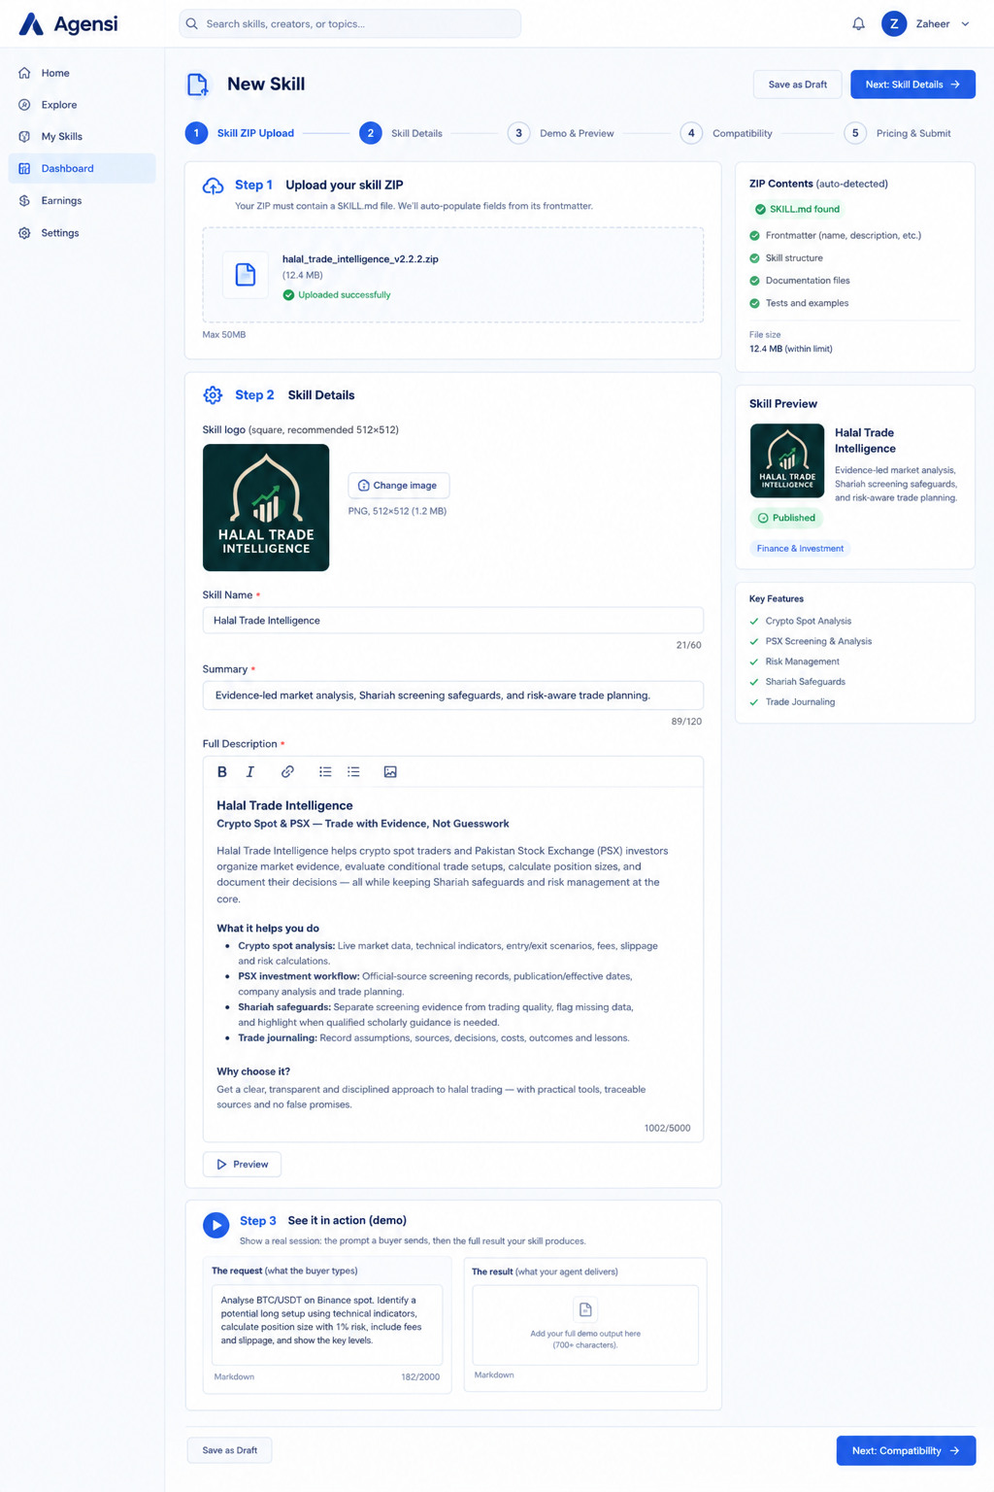
Task: Click the uploaded ZIP file icon
Action: 246,275
